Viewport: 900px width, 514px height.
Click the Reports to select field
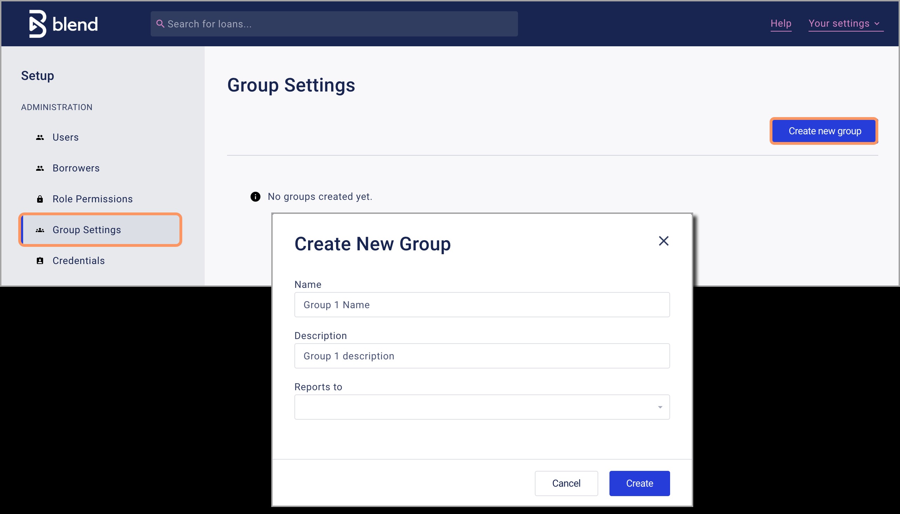[473, 407]
